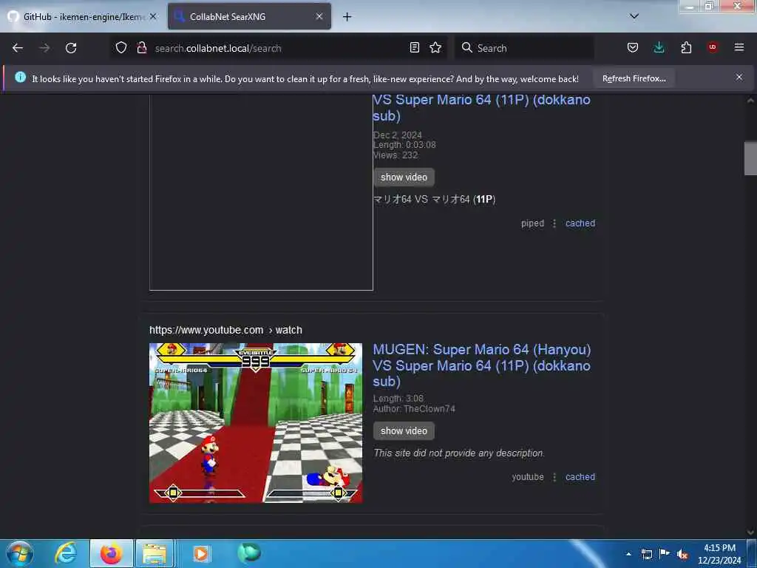757x568 pixels.
Task: Toggle reader view icon
Action: click(414, 48)
